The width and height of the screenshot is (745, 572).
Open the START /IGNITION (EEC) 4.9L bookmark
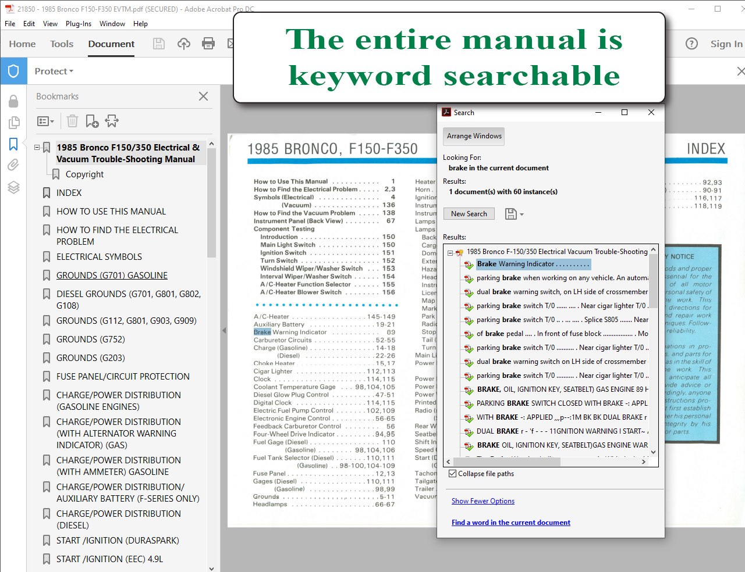click(x=109, y=559)
